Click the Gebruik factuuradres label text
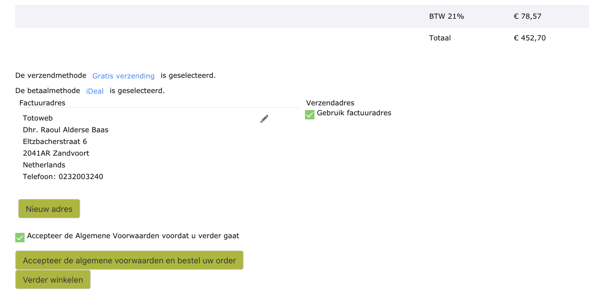 [x=354, y=113]
